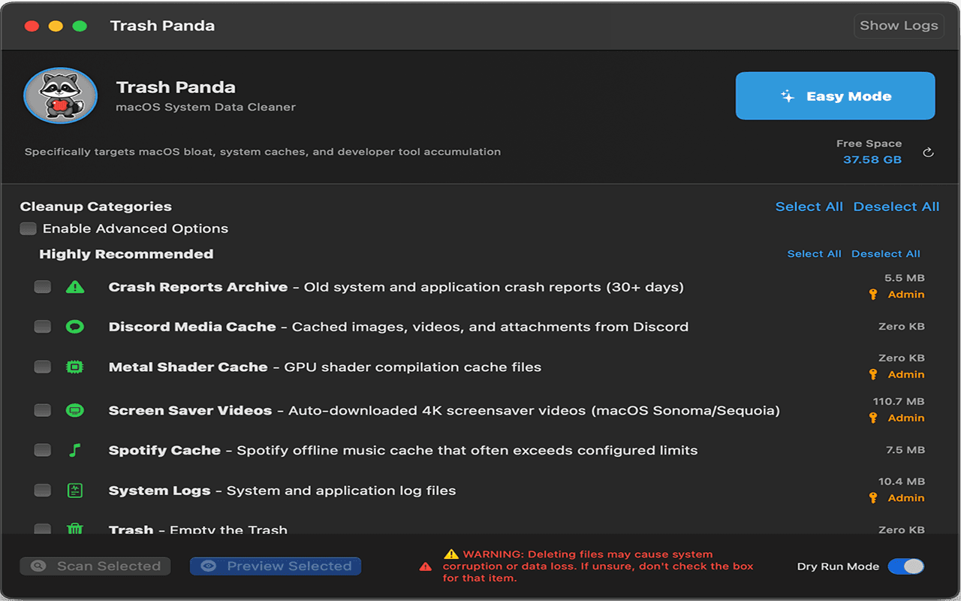The height and width of the screenshot is (601, 961).
Task: Click the Metal Shader Cache chip icon
Action: coord(74,367)
